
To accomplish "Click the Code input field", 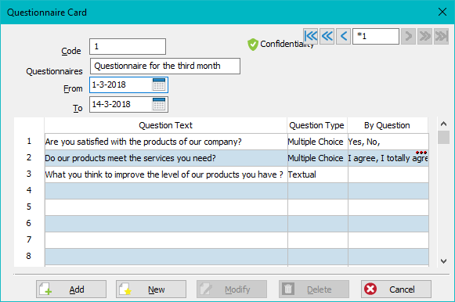I will click(x=128, y=46).
